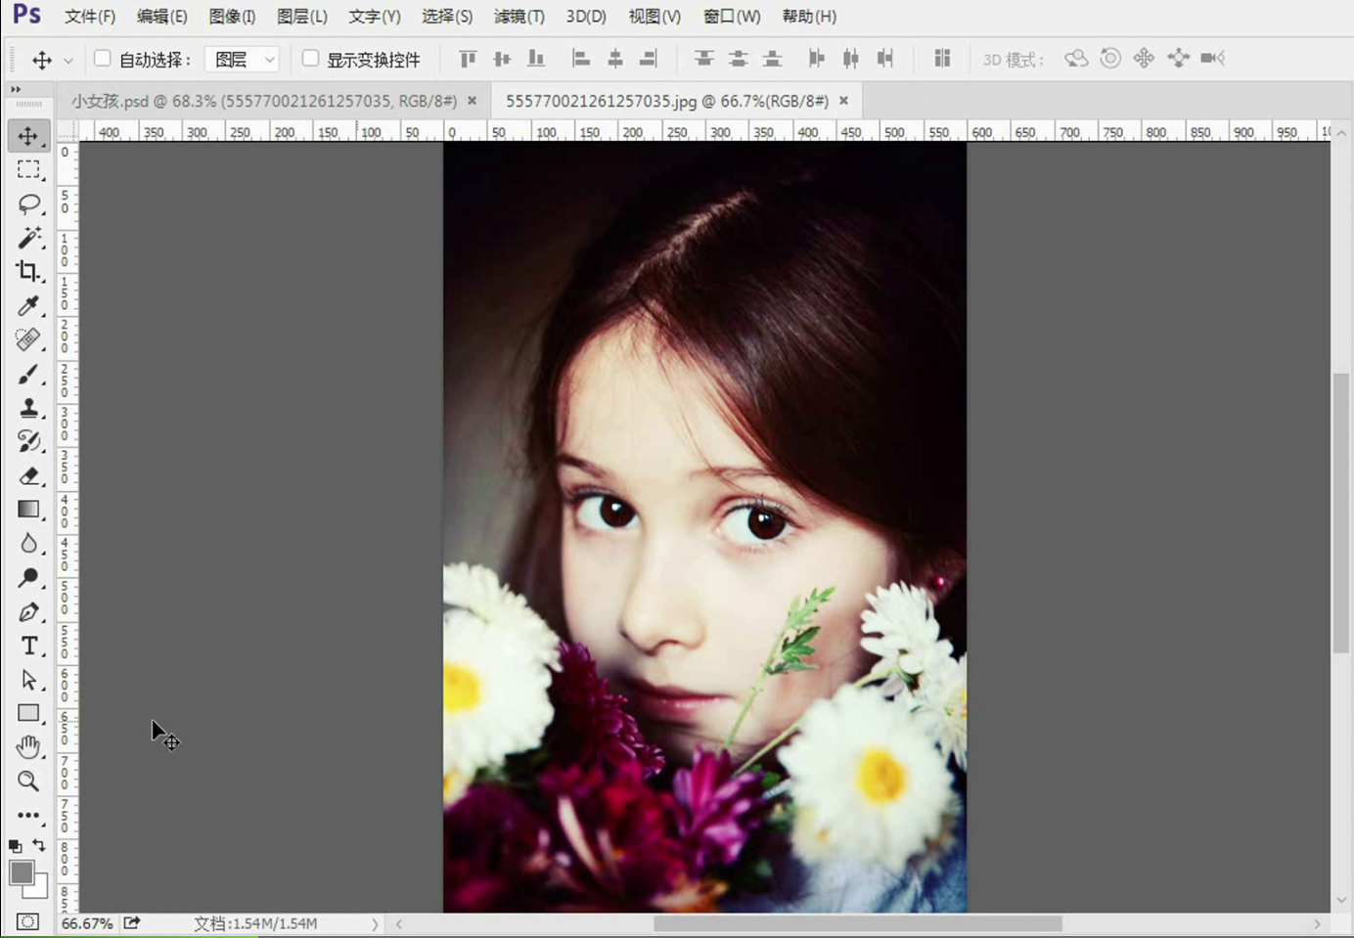The image size is (1354, 938).
Task: Select the Healing Brush tool
Action: click(28, 339)
